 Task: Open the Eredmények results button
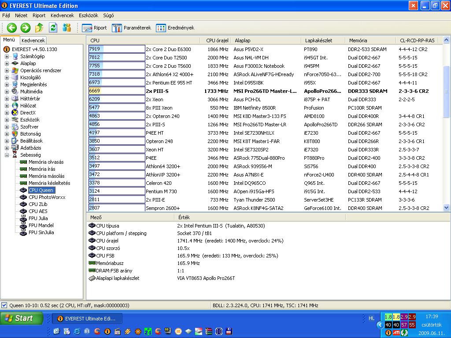pos(175,28)
